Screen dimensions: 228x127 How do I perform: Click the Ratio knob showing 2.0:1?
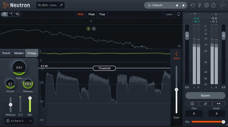[x=19, y=68]
